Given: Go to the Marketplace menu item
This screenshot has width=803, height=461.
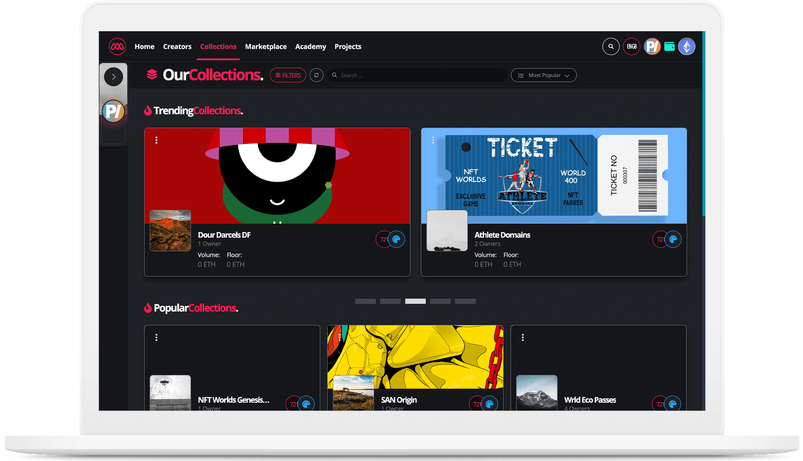Looking at the screenshot, I should [266, 46].
